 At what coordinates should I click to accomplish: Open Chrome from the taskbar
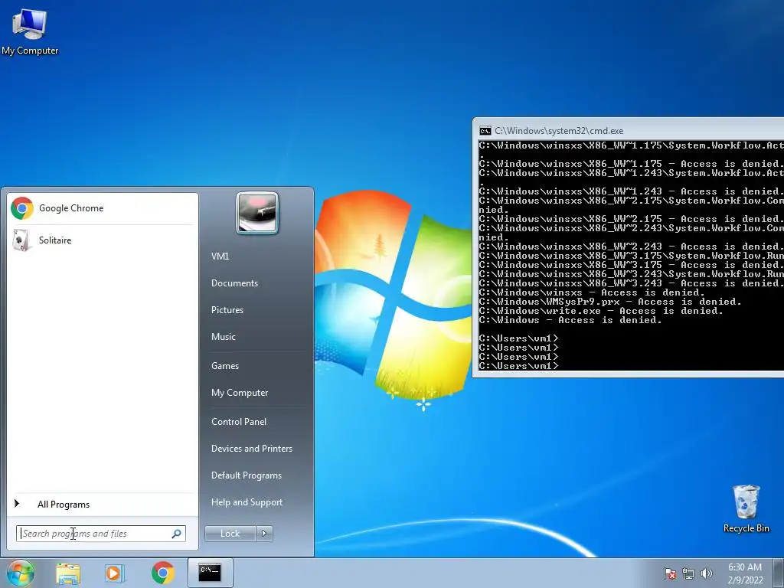(x=163, y=573)
